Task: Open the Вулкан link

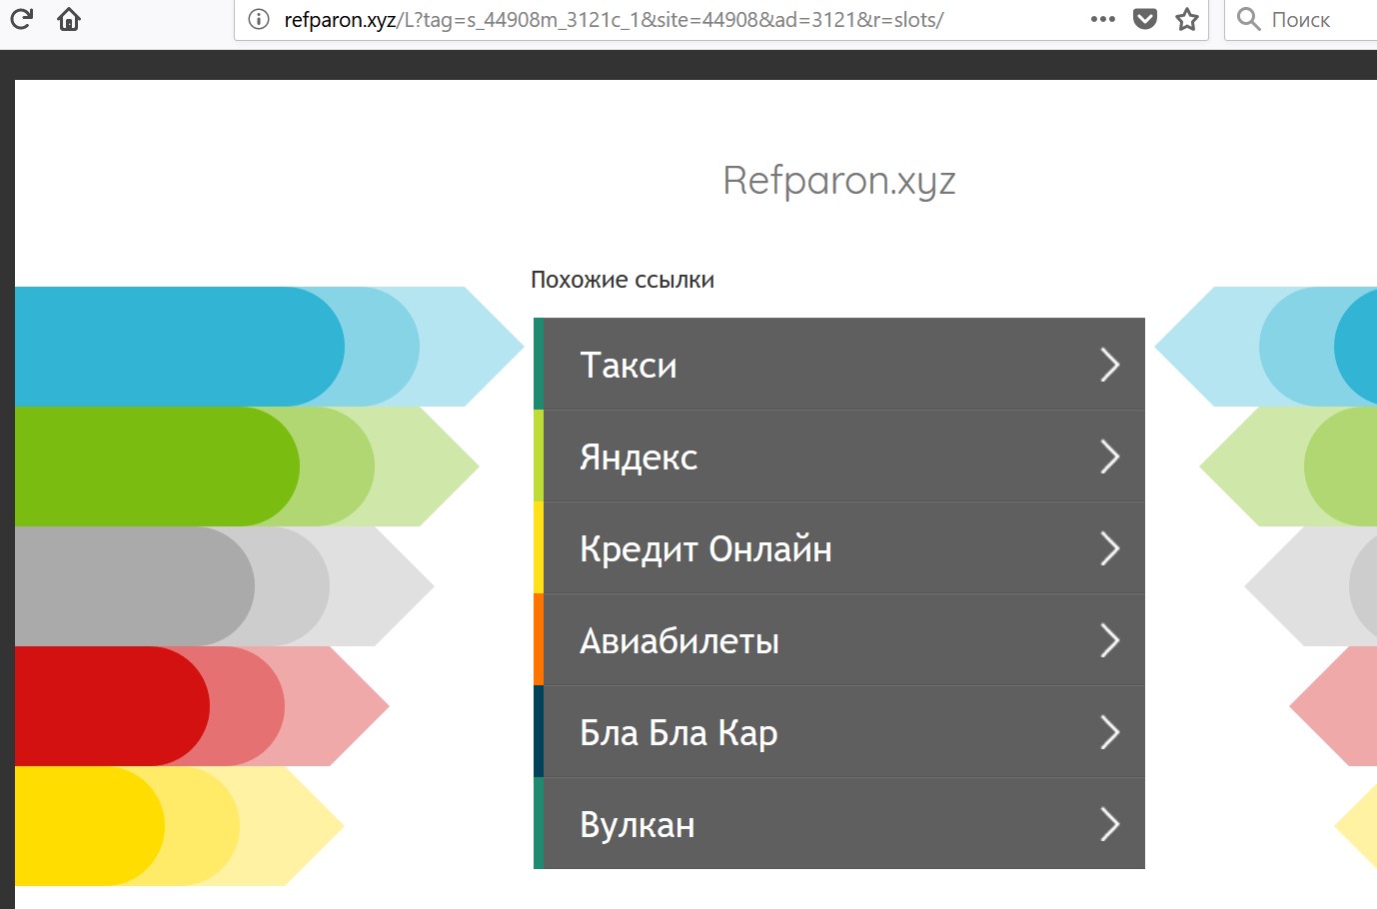Action: 839,824
